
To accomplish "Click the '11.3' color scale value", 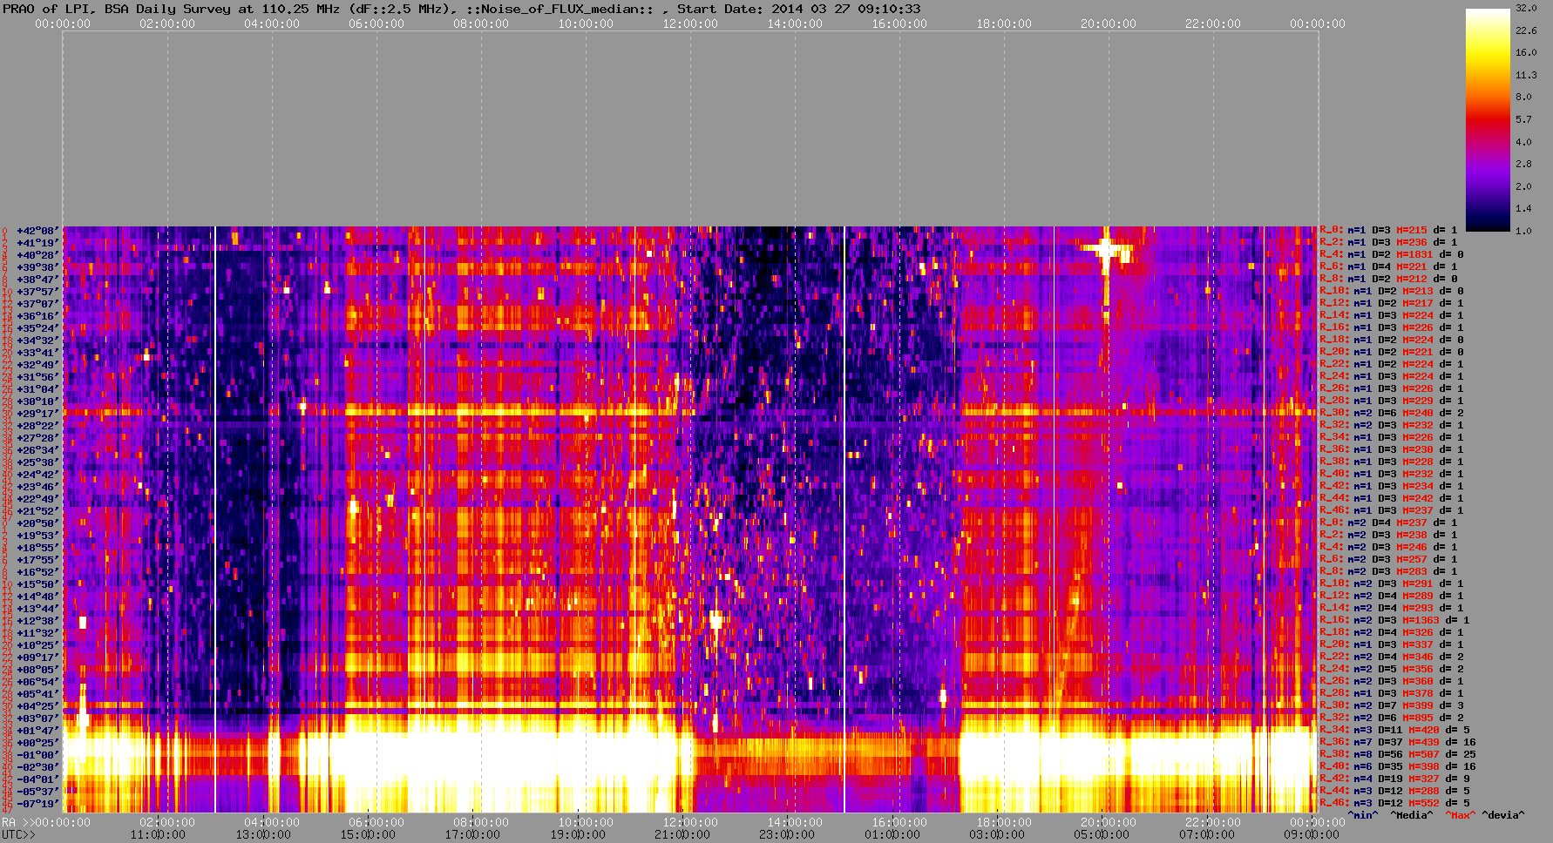I will (1526, 75).
